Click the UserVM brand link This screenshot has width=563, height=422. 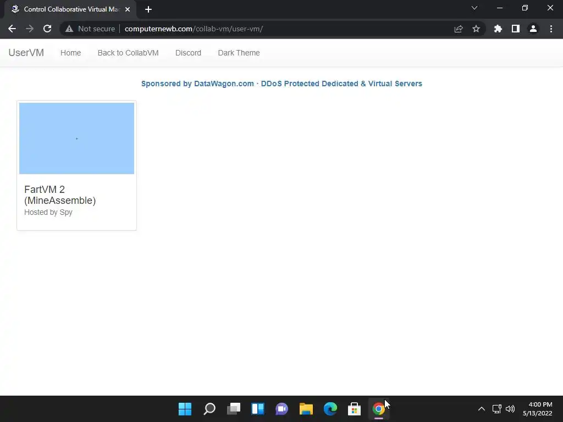pyautogui.click(x=26, y=53)
